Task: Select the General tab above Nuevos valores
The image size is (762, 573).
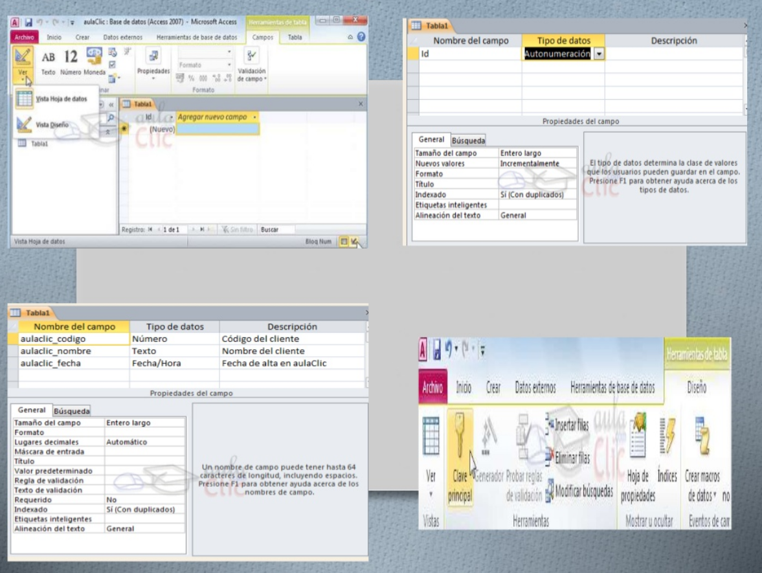Action: [x=431, y=139]
